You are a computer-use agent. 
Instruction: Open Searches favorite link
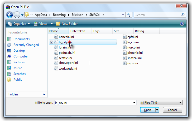(x=20, y=74)
